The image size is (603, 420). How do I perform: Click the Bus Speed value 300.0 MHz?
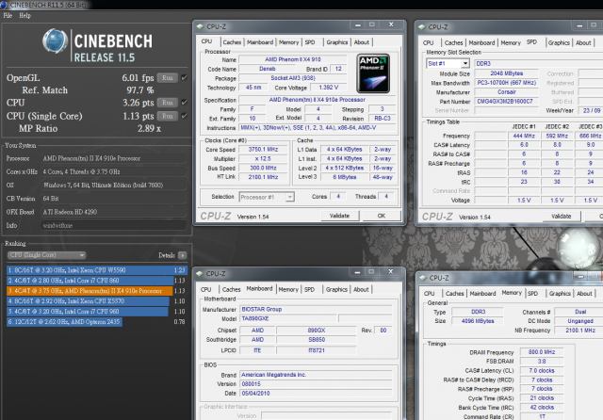pos(263,168)
